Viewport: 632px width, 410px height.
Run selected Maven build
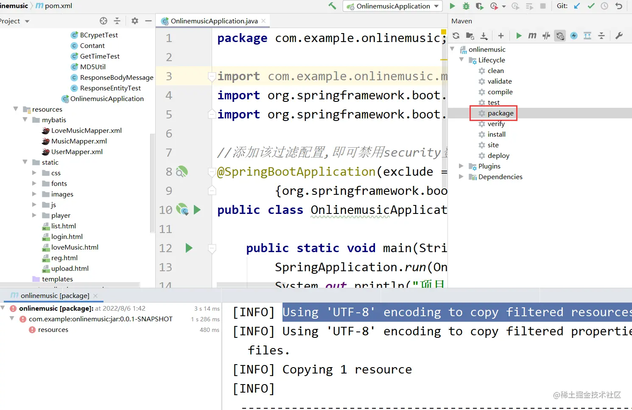click(518, 36)
